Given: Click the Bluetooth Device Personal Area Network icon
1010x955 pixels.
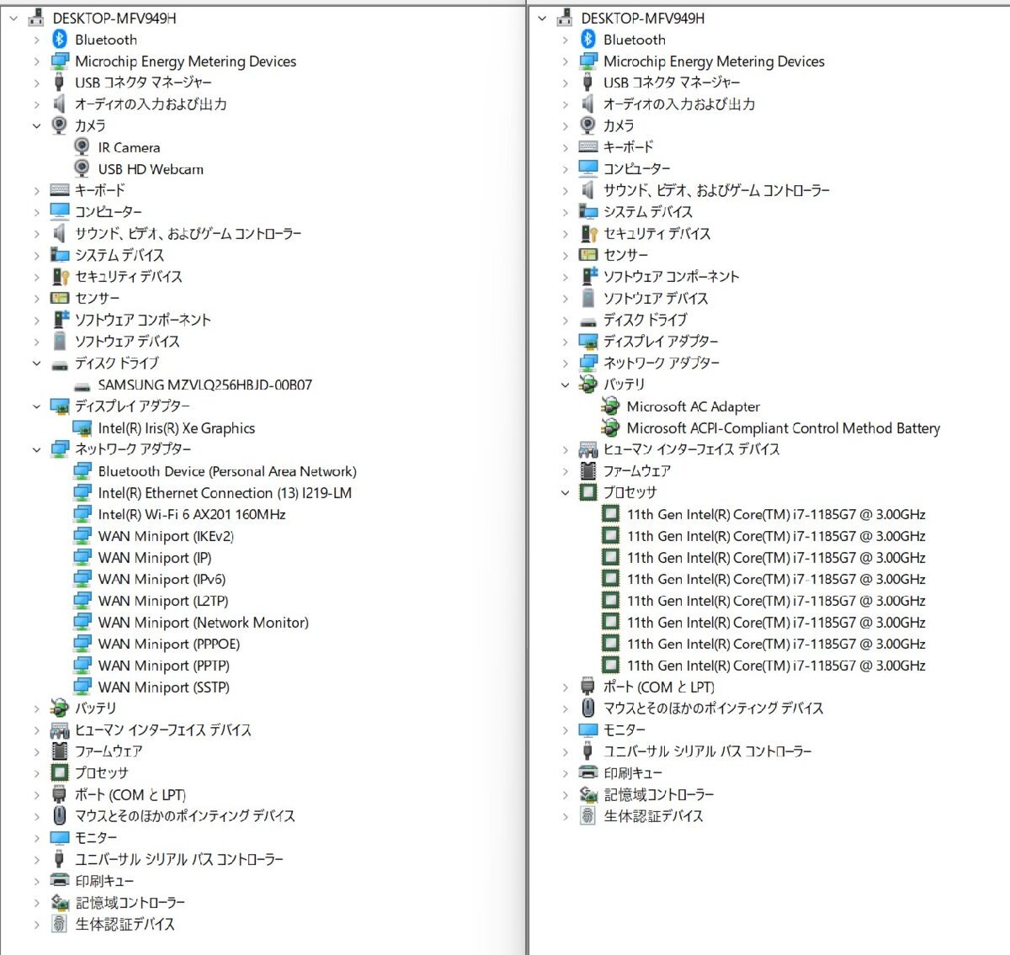Looking at the screenshot, I should click(x=82, y=471).
